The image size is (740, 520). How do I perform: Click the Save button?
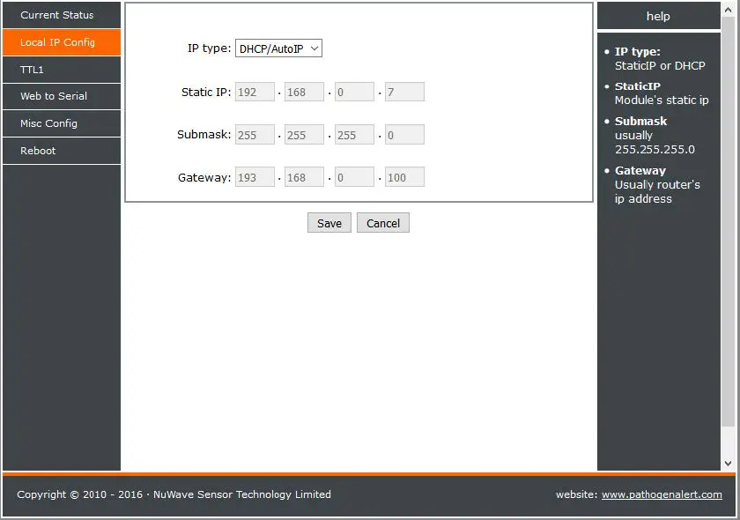pos(329,223)
